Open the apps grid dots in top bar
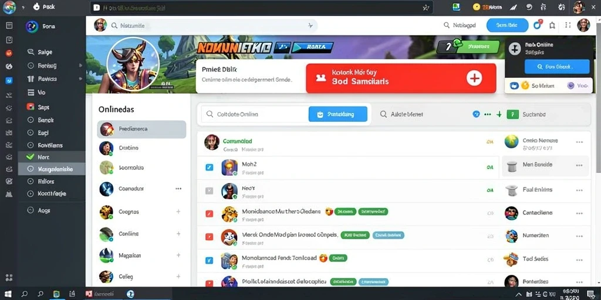 point(568,25)
